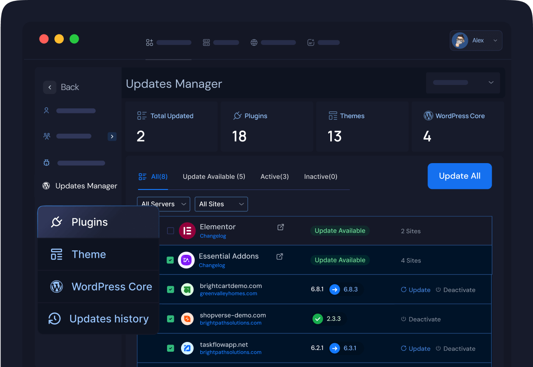
Task: Open Elementor external link icon
Action: click(x=281, y=227)
